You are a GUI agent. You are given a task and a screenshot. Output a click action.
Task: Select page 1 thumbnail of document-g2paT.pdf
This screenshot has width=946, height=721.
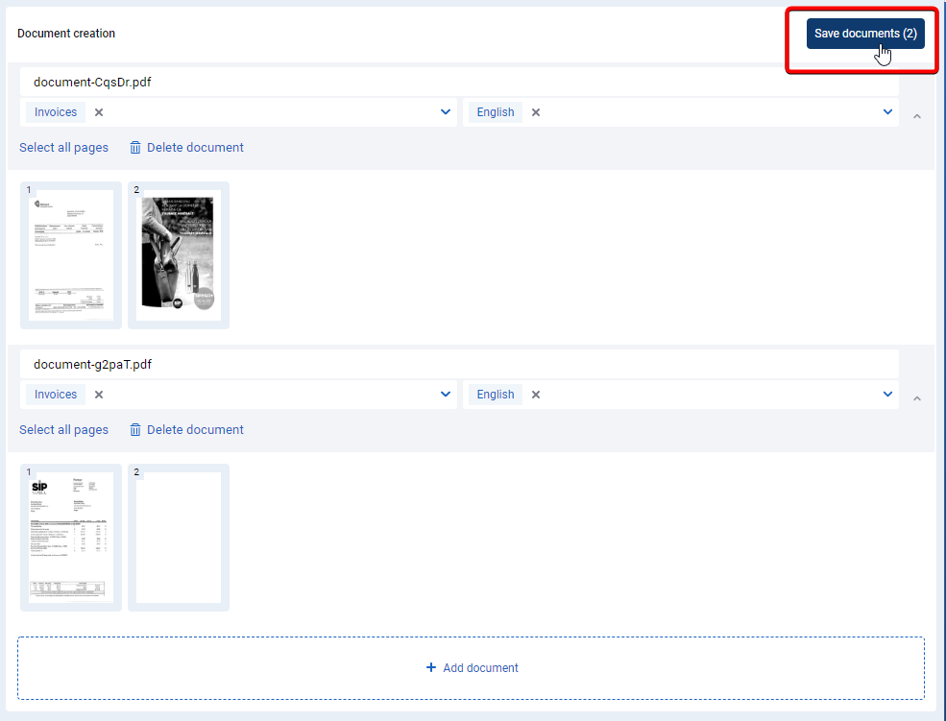pos(71,538)
